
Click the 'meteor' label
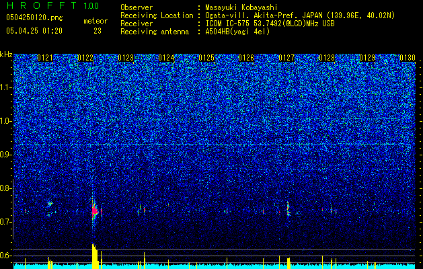[95, 21]
